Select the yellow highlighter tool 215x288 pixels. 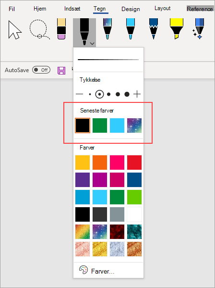176,29
